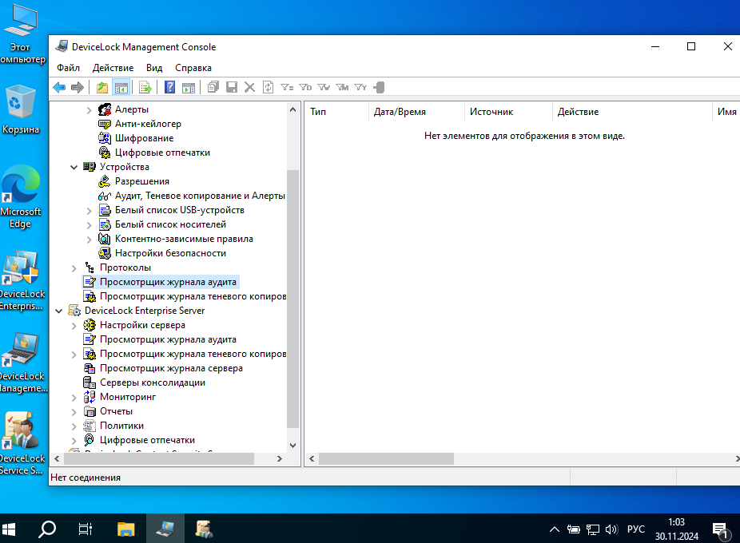Click the filter funnel D toolbar icon

tap(305, 87)
